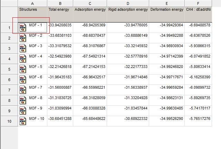
Task: Select row header 1
Action: pyautogui.click(x=9, y=28)
